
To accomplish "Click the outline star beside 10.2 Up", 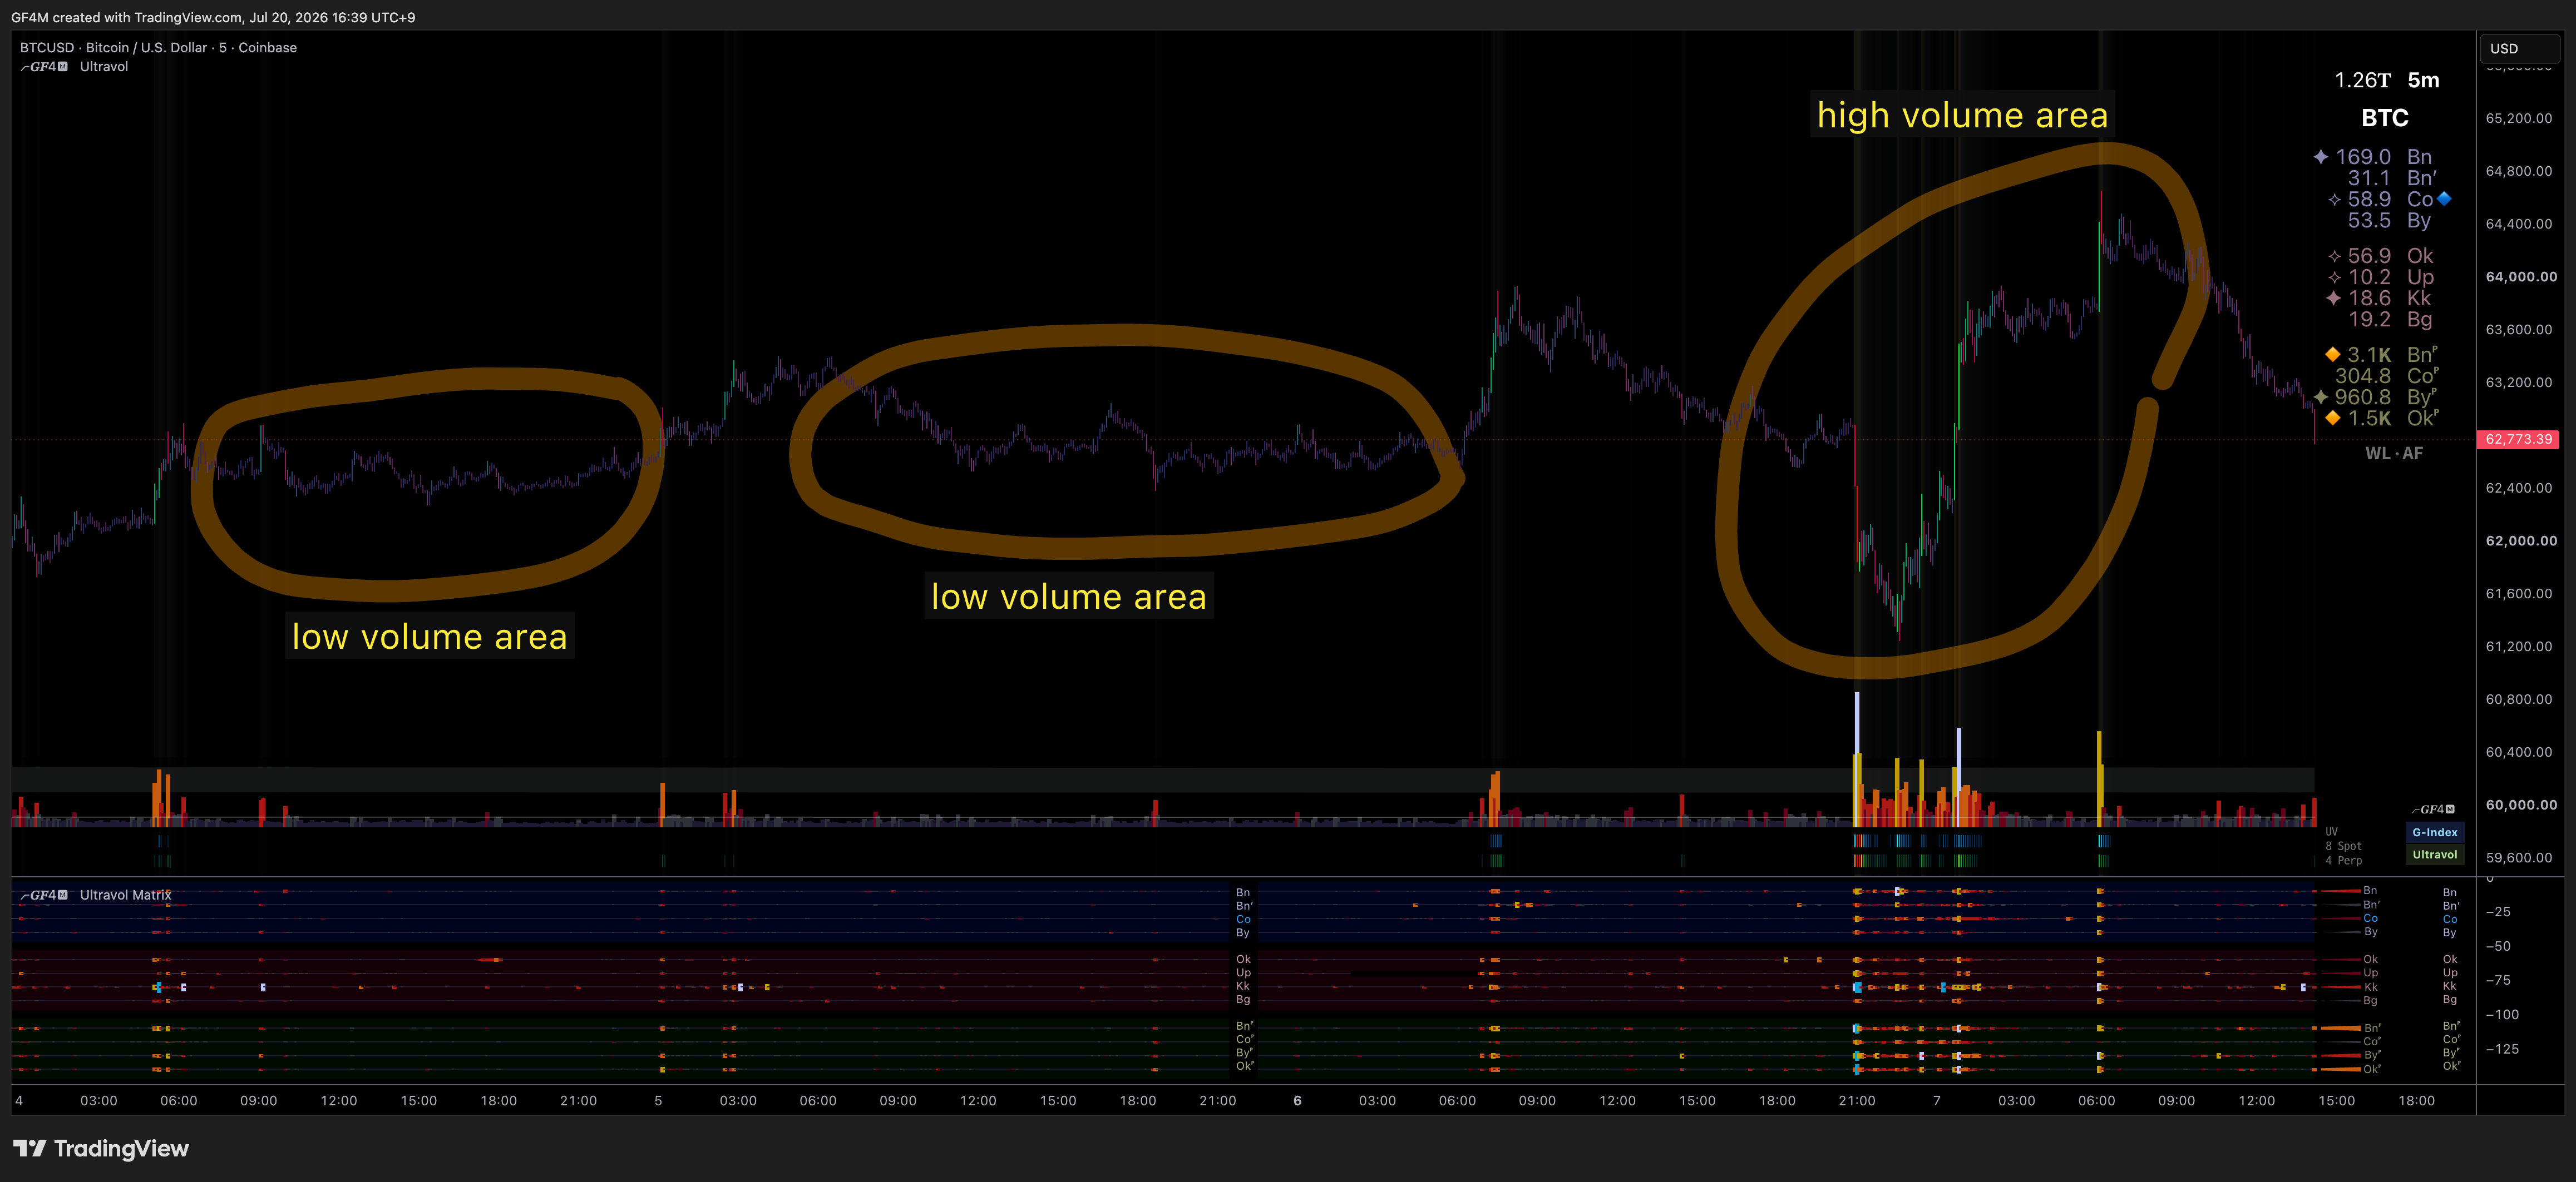I will (x=2334, y=277).
